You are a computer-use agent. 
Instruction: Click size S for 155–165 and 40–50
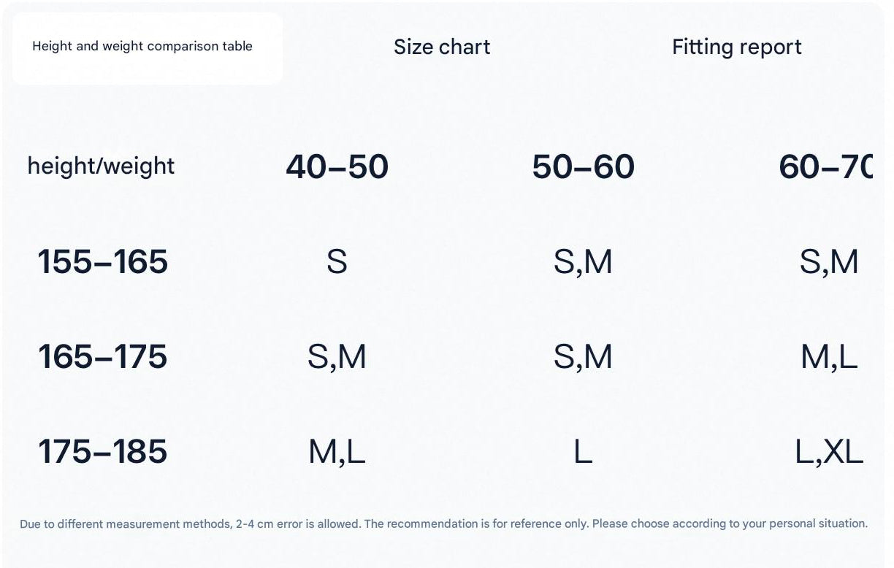click(x=337, y=262)
